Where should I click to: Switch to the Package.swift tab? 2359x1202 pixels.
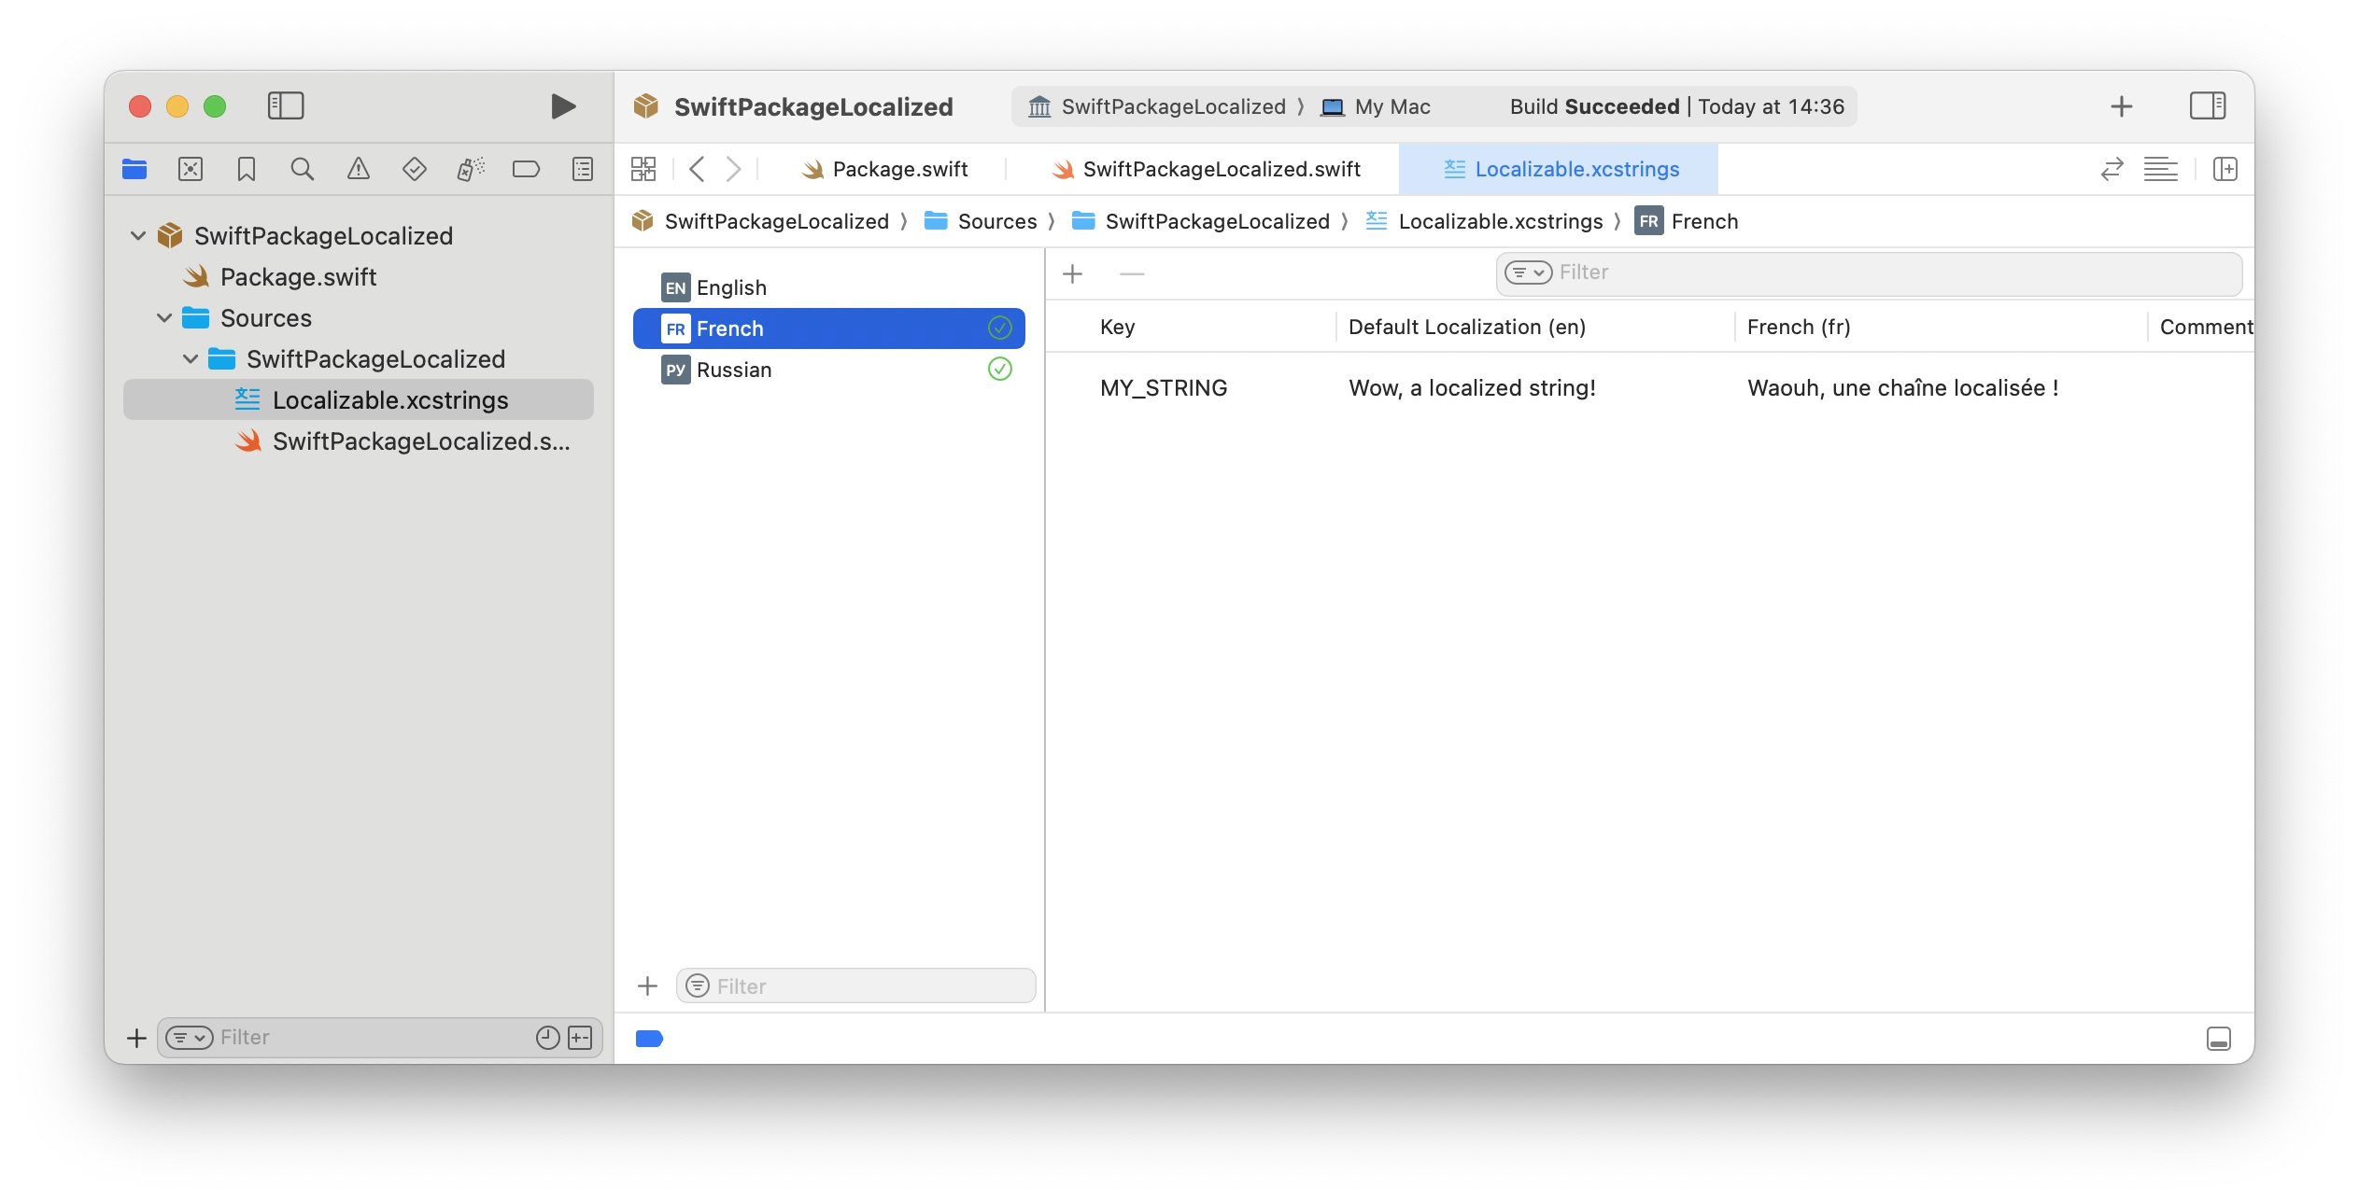coord(884,169)
